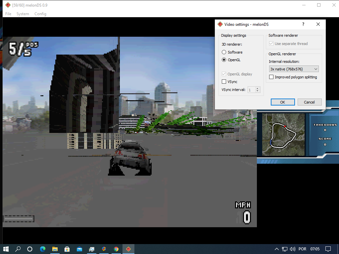
Task: Enable Improved polygon splitting
Action: click(271, 77)
